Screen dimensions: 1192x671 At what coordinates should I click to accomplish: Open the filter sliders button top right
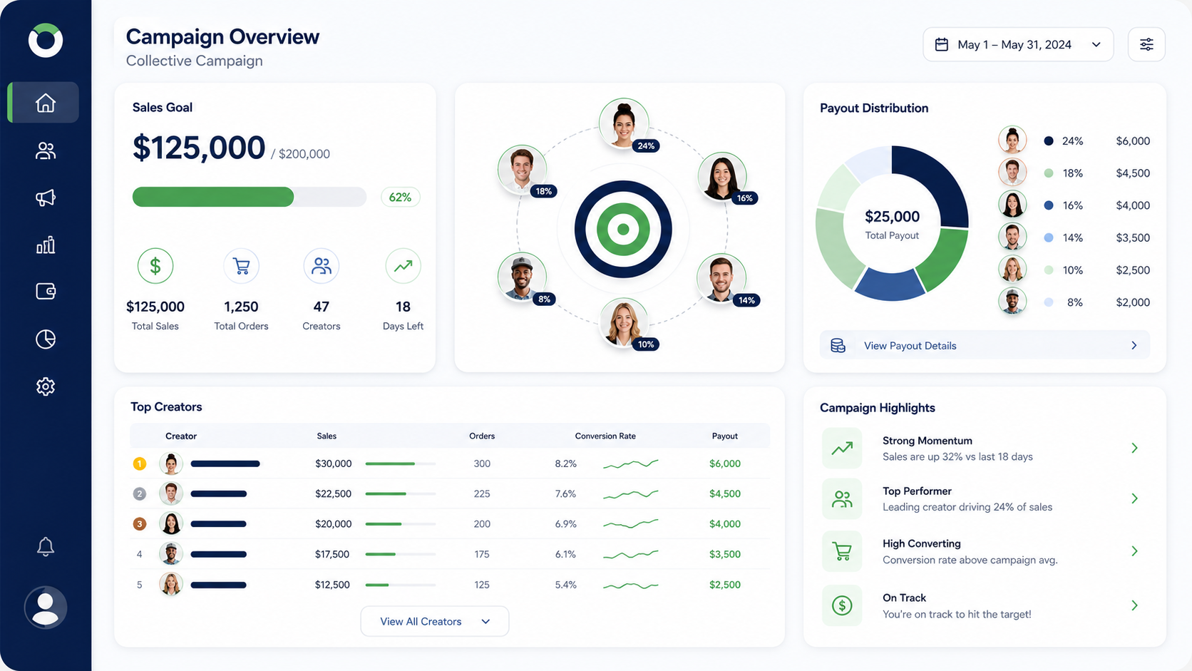1146,44
